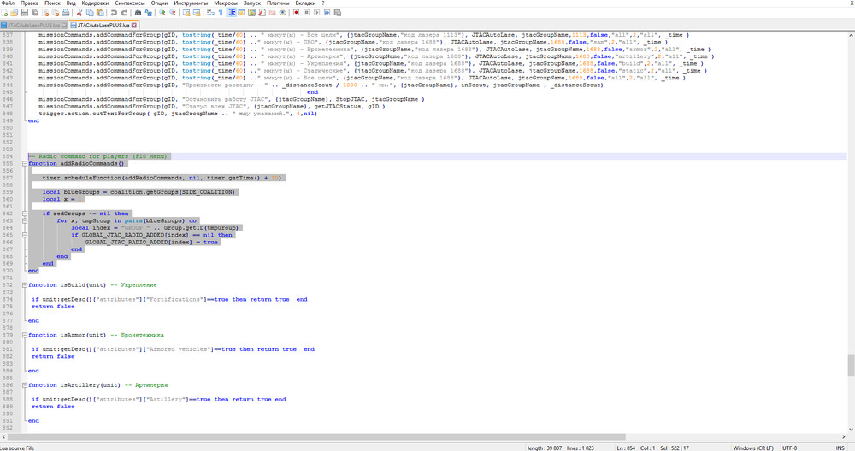This screenshot has width=855, height=451.
Task: Start macro recording with red dot icon
Action: [x=296, y=12]
